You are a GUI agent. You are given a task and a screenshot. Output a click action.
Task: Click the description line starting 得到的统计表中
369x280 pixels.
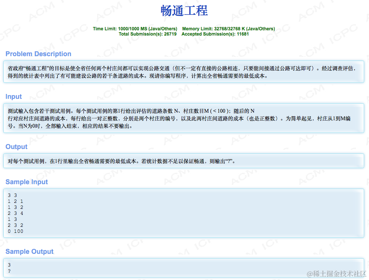click(x=137, y=76)
